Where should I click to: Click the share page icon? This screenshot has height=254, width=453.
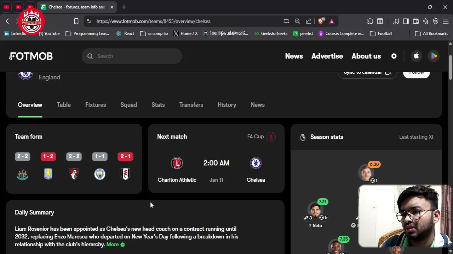point(309,21)
